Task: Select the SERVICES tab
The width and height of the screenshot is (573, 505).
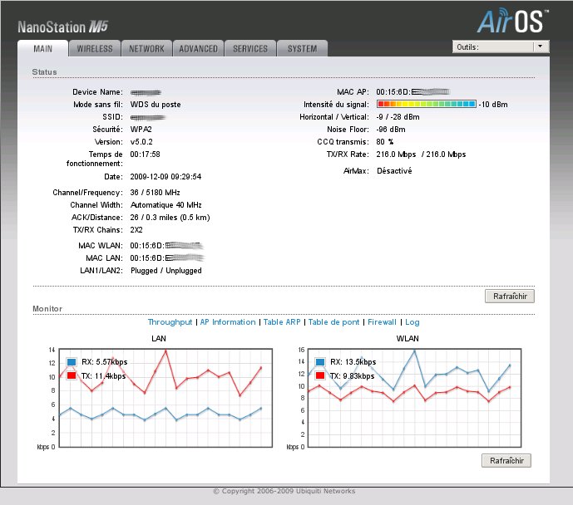Action: (250, 48)
